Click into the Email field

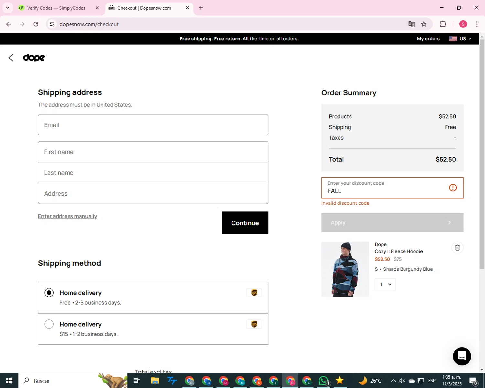[153, 125]
